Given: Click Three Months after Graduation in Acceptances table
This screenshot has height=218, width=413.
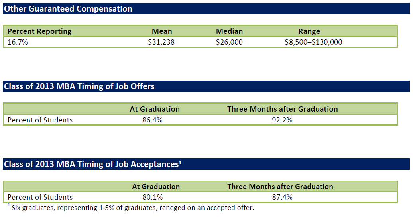Looking at the screenshot, I should click(280, 187).
